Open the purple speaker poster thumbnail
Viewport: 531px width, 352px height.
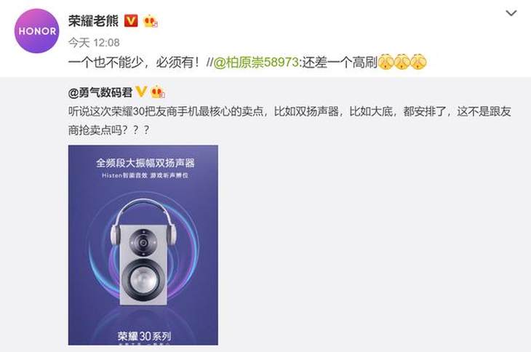143,245
